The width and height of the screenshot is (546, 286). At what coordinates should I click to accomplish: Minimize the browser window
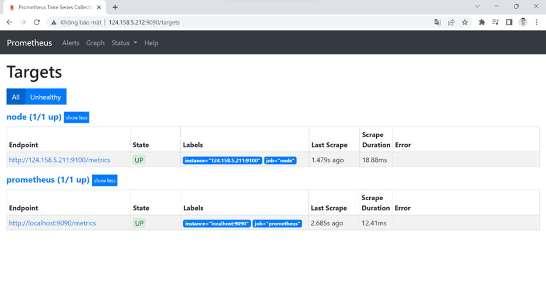(497, 6)
